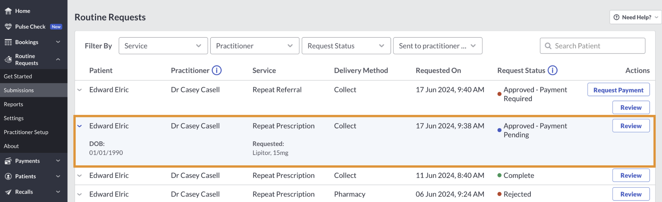The width and height of the screenshot is (662, 202).
Task: Click Review for the Payment Pending request
Action: (631, 126)
